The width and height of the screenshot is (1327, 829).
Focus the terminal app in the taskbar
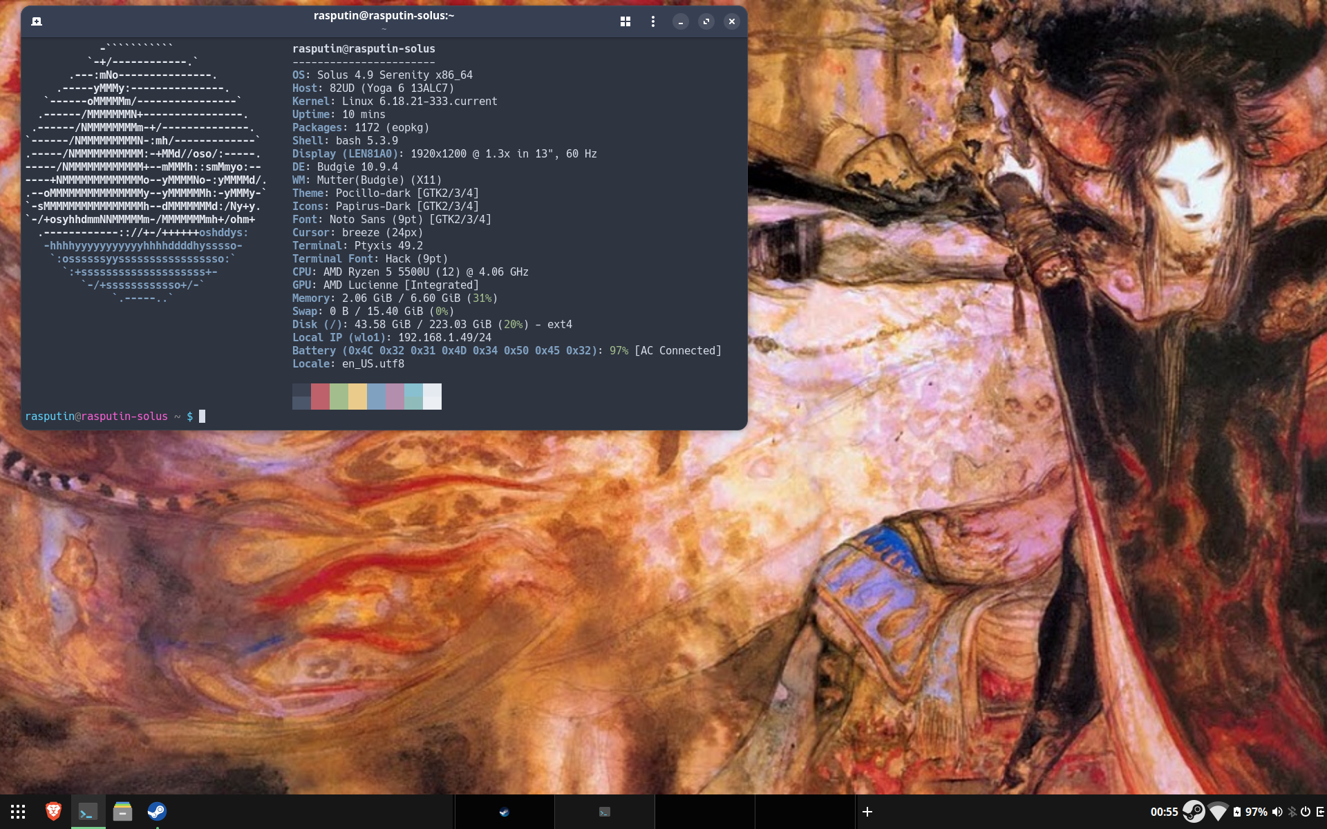tap(88, 812)
